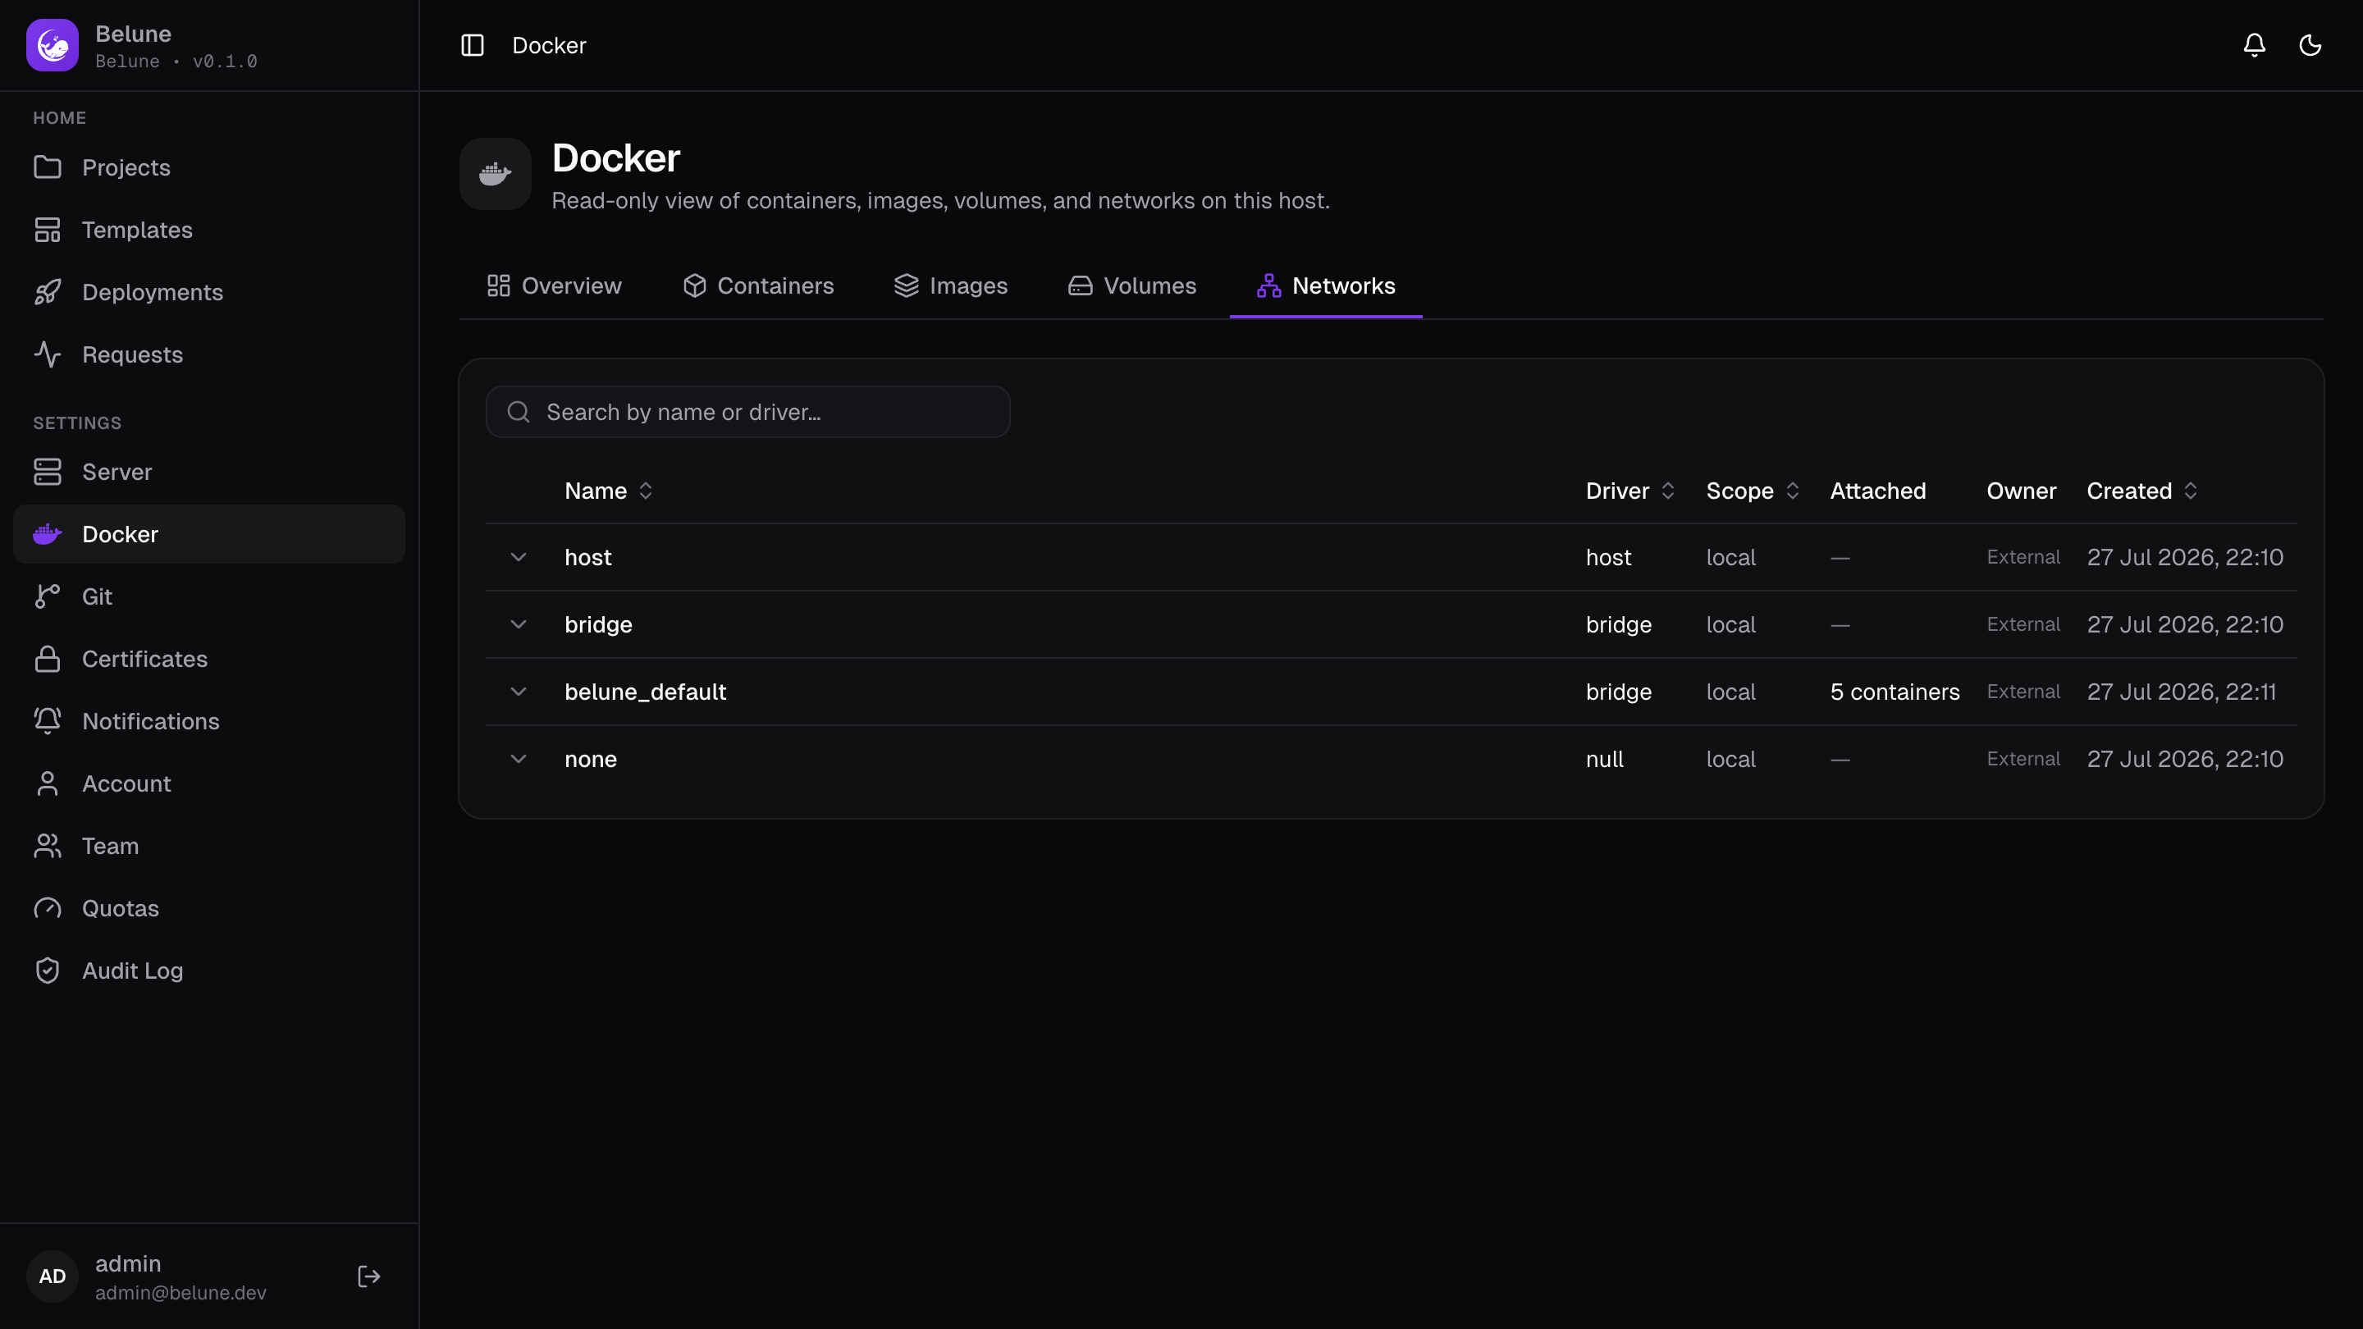Click the Networks topology icon

pyautogui.click(x=1269, y=286)
